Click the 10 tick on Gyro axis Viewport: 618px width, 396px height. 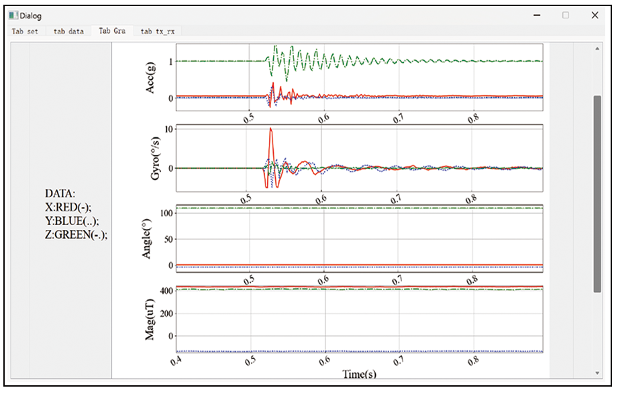coord(168,129)
